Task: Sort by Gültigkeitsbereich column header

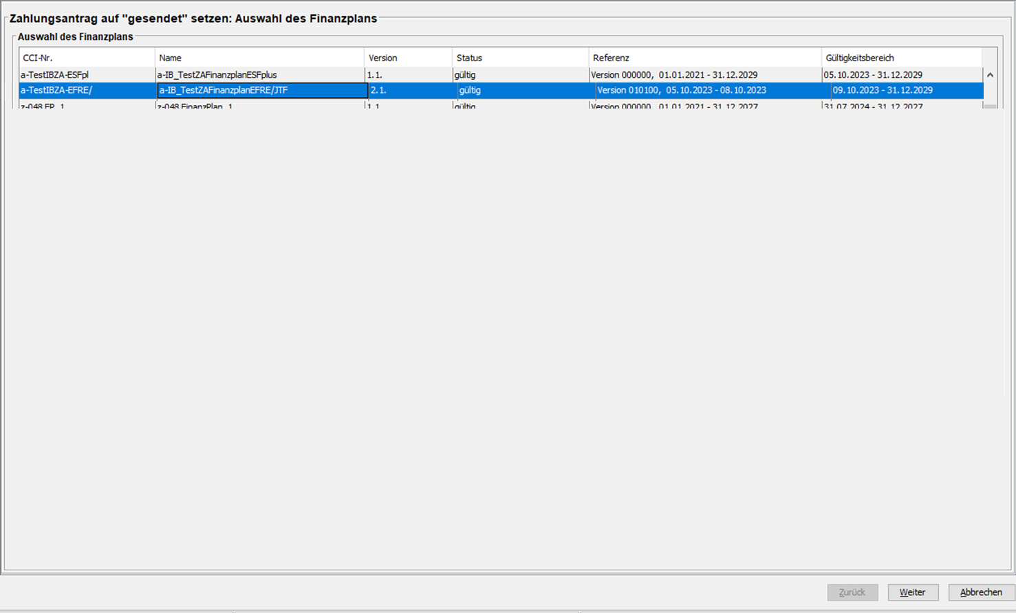Action: click(x=902, y=58)
